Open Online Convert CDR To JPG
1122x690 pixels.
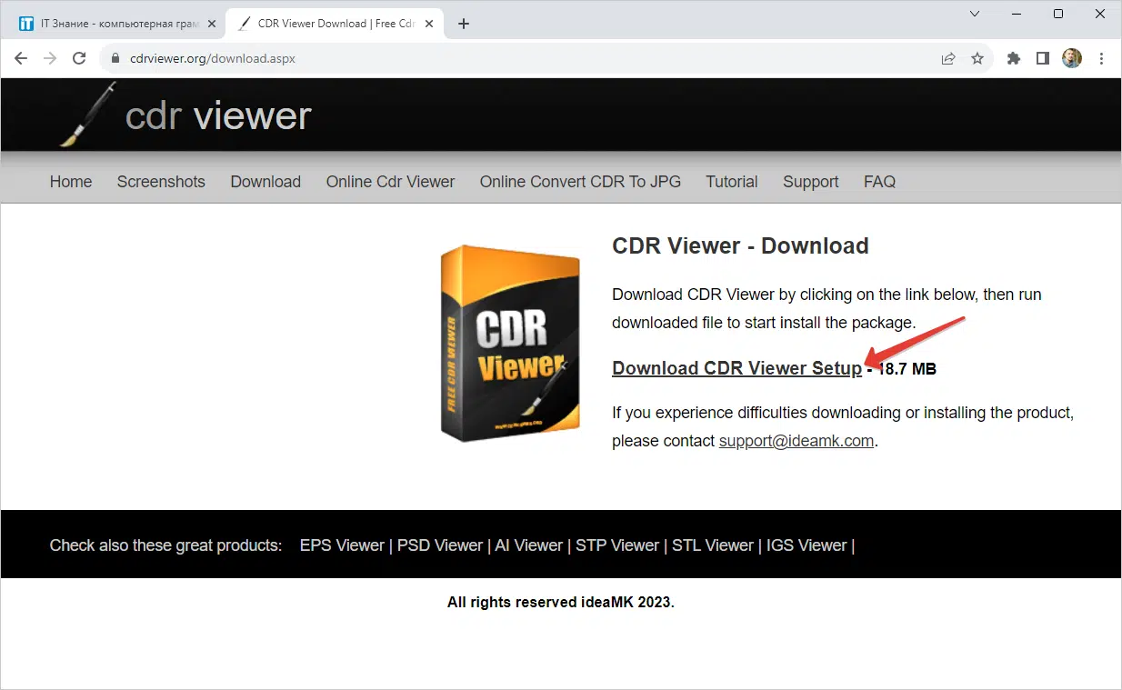(580, 182)
